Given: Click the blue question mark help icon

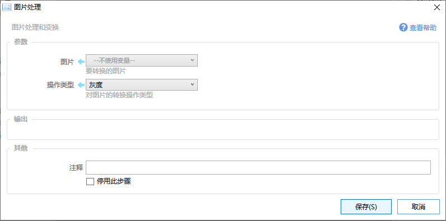Looking at the screenshot, I should 403,27.
